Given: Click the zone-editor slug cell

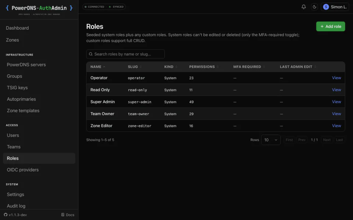Looking at the screenshot, I should pyautogui.click(x=140, y=126).
